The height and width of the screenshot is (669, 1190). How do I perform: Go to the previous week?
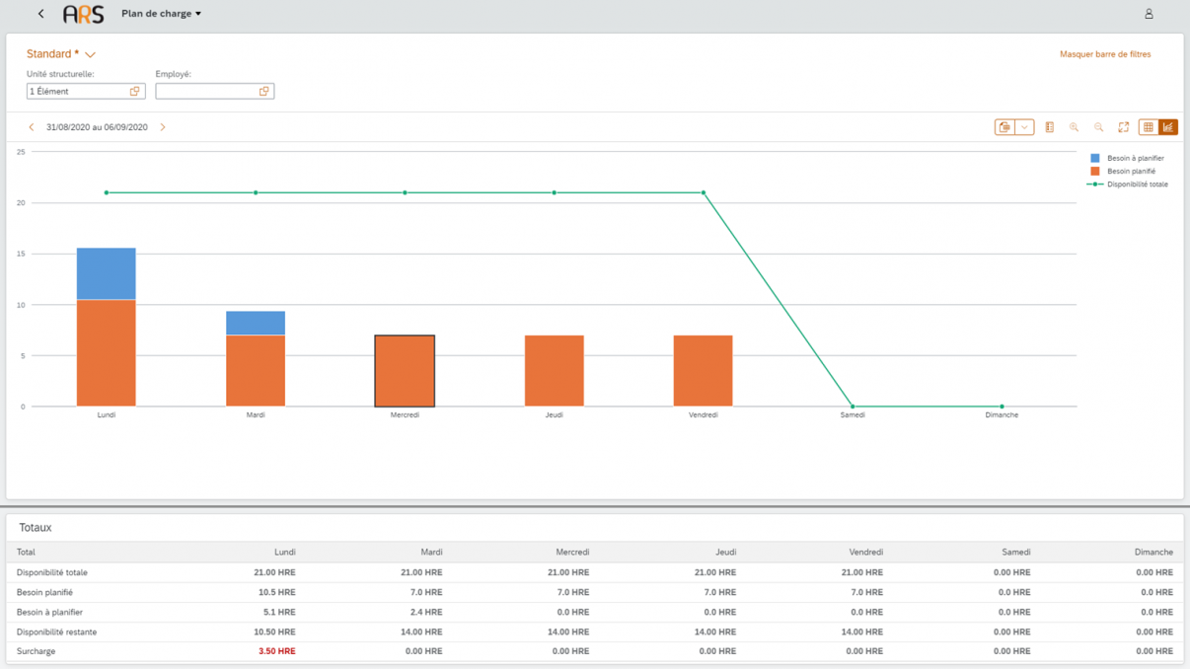(x=32, y=127)
